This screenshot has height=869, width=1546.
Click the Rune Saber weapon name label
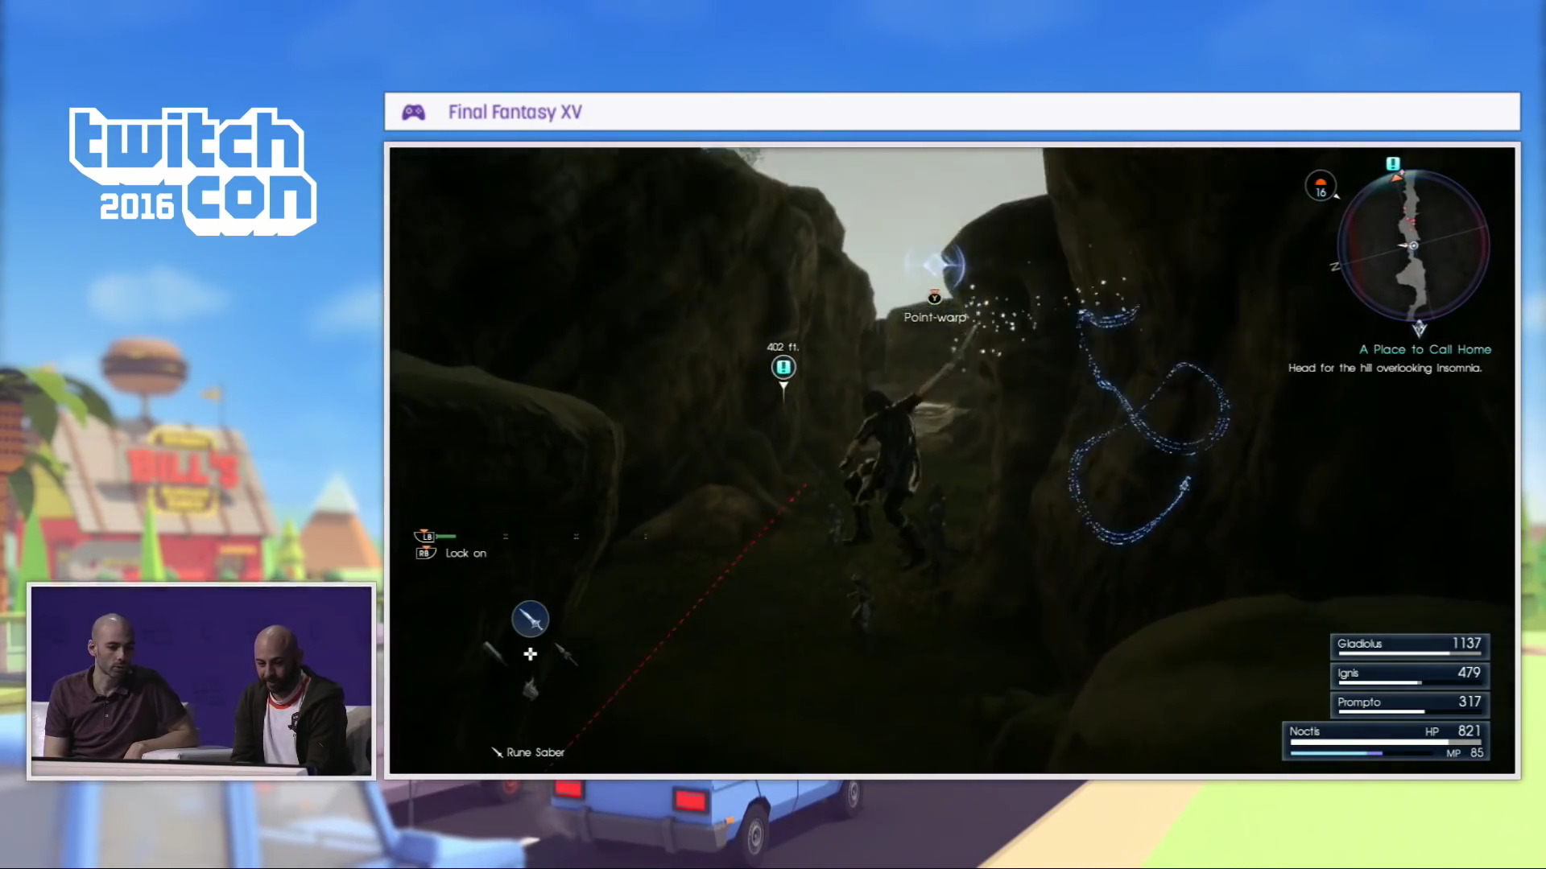[535, 752]
